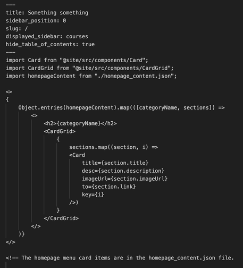
Task: Click the opening Card tag
Action: tap(77, 155)
